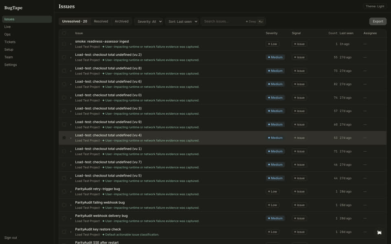Screen dimensions: 391x244
Task: Click '1h ago' last seen value
Action: click(345, 44)
